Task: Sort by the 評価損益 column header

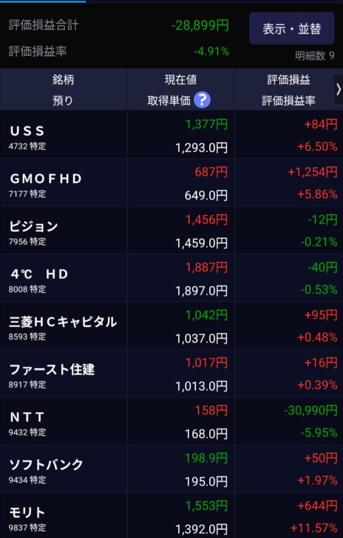Action: point(288,80)
